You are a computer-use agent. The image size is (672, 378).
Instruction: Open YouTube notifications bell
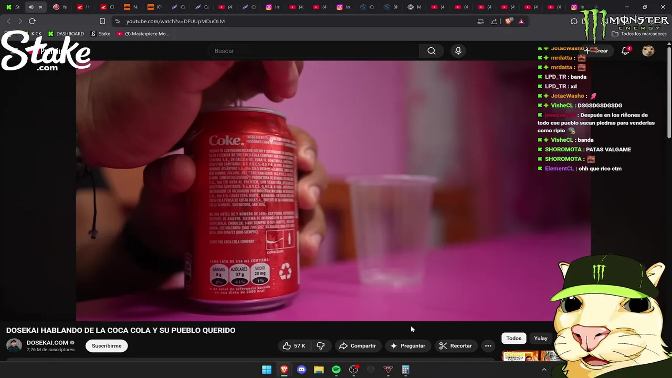[x=625, y=51]
